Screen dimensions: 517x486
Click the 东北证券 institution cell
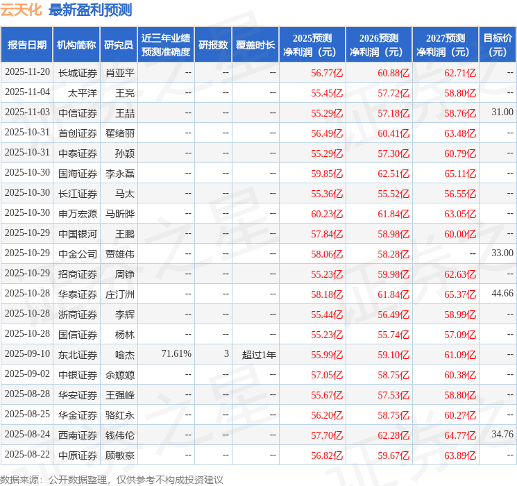(78, 354)
